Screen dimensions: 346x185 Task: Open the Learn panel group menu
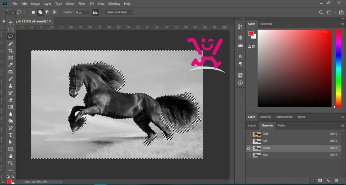pyautogui.click(x=343, y=117)
